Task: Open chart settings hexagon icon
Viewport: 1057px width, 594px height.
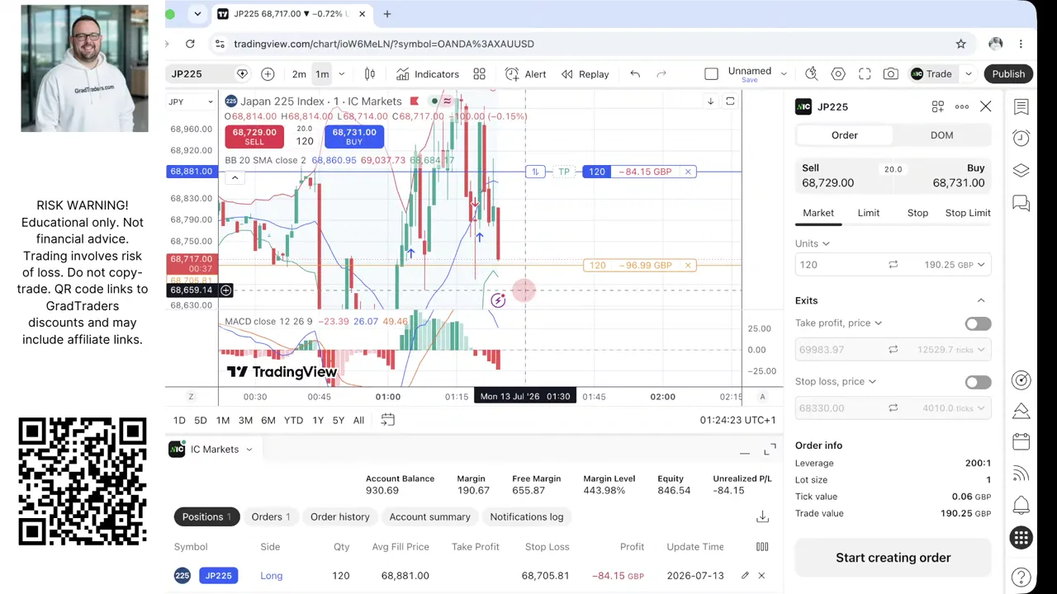Action: [838, 74]
